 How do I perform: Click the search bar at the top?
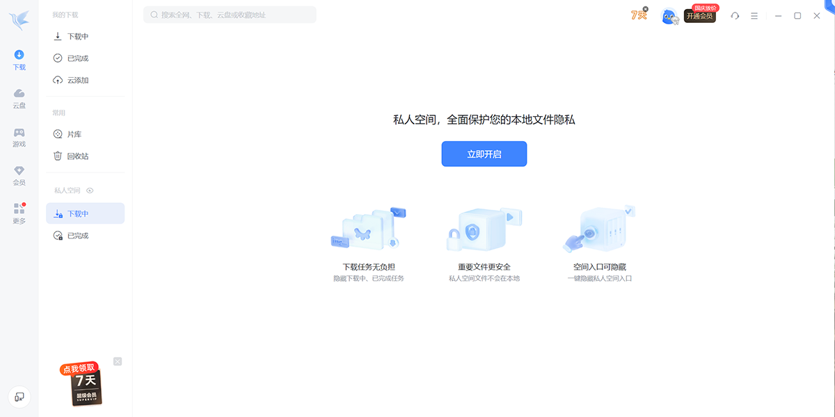coord(230,14)
